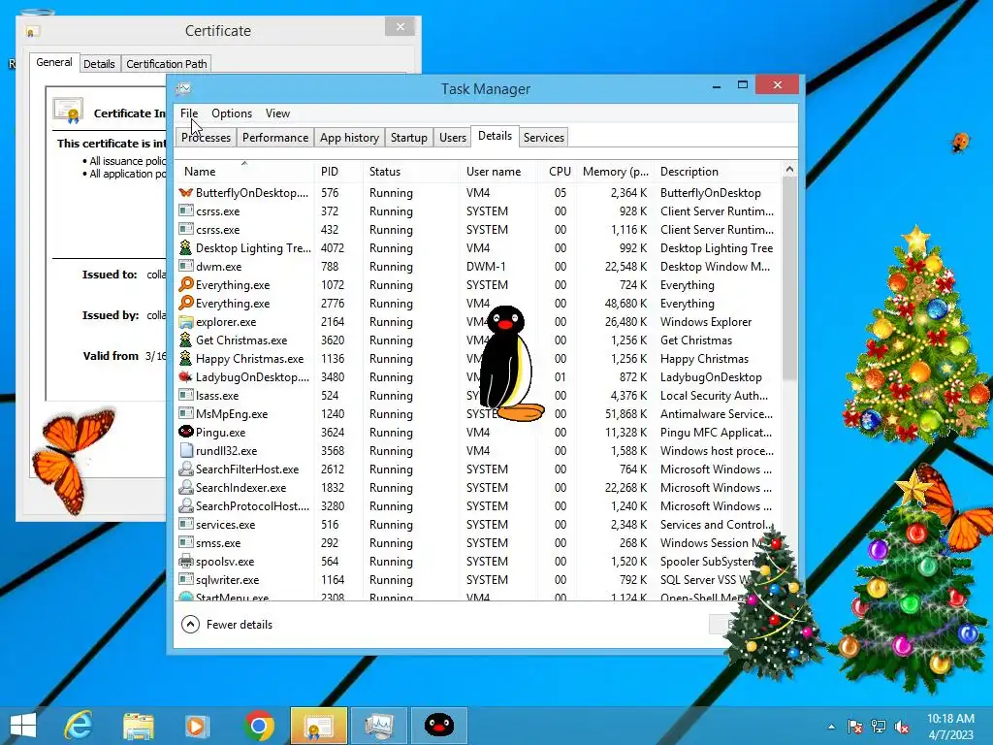Click the ButterflyOnDesktop process butterfly icon
Viewport: 993px width, 745px height.
(185, 193)
